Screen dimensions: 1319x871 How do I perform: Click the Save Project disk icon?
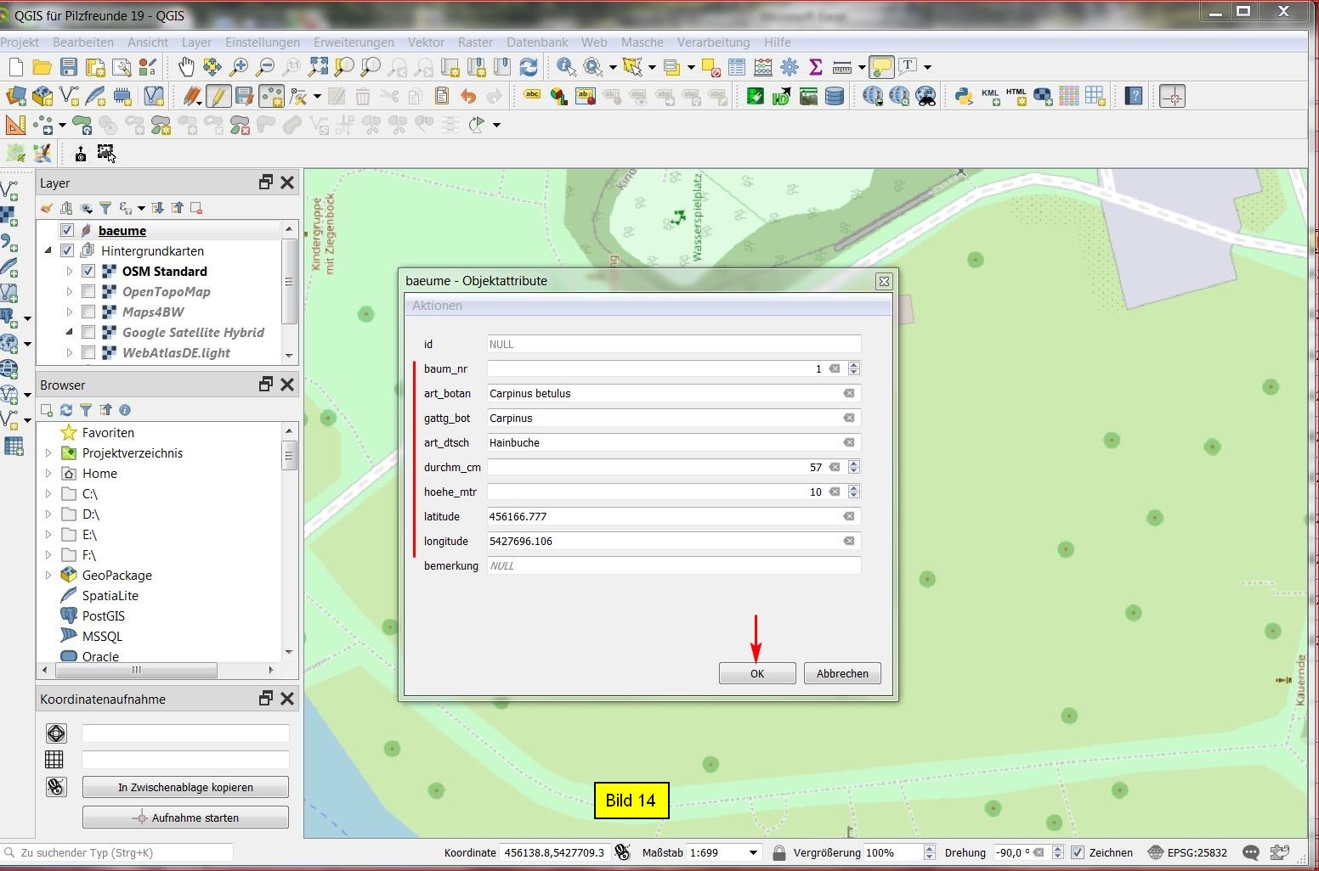[69, 67]
